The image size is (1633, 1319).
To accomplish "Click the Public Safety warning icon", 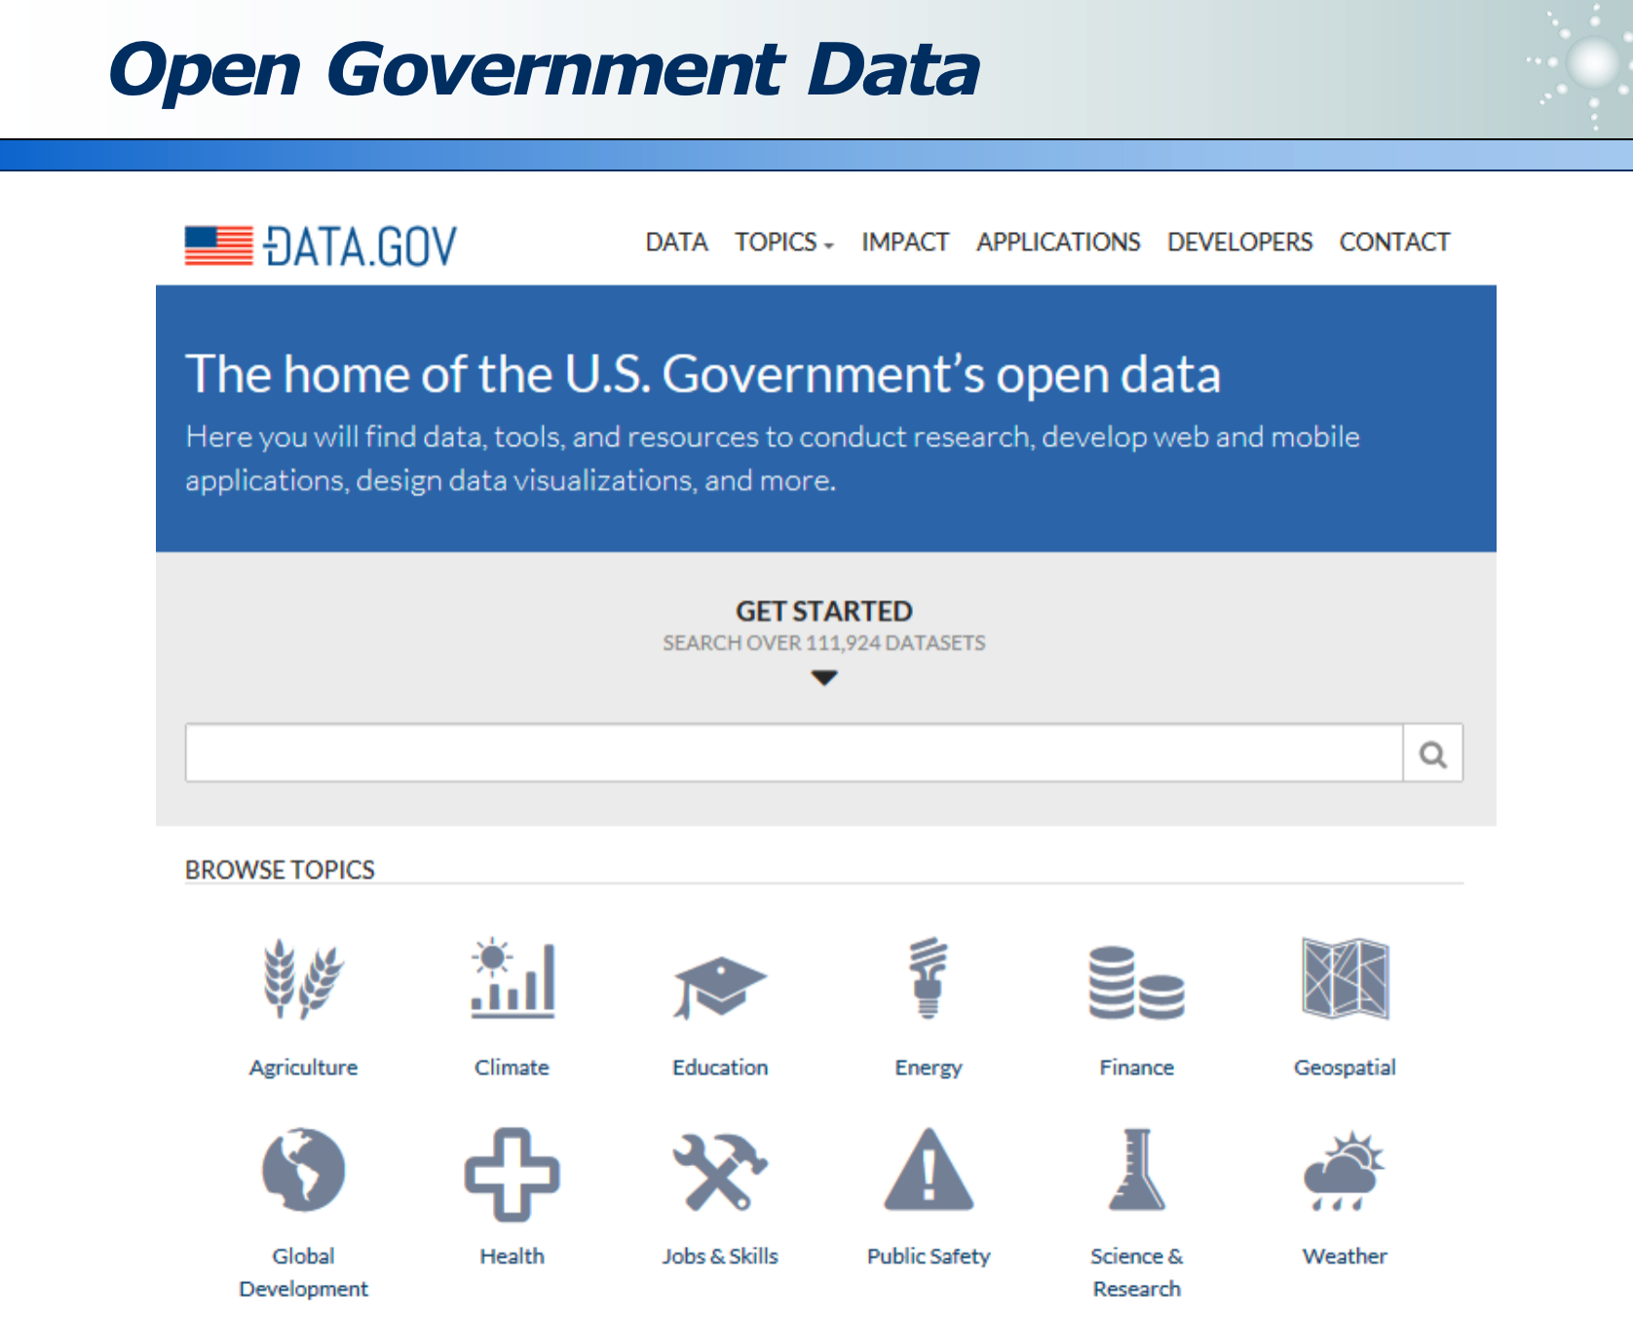I will click(929, 1169).
